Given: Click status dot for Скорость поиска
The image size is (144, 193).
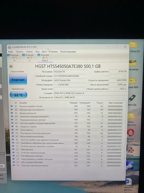Looking at the screenshot, I should point(12,126).
